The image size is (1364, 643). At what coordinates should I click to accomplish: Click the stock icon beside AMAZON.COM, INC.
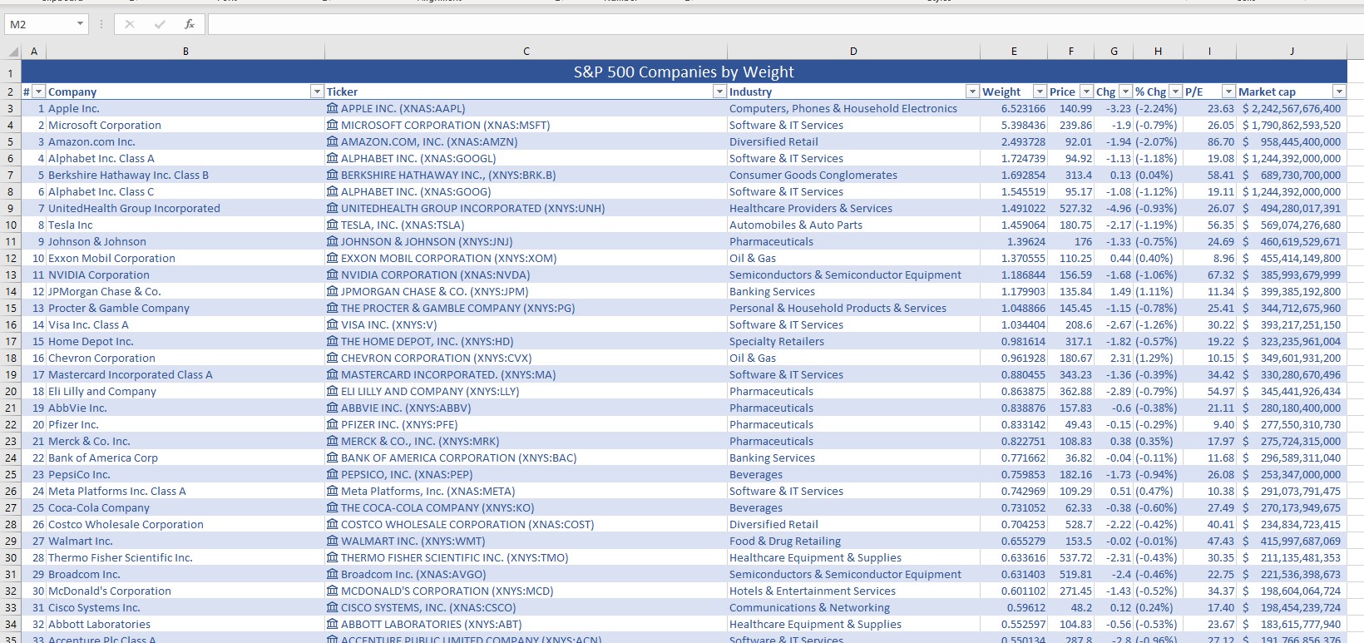[333, 141]
